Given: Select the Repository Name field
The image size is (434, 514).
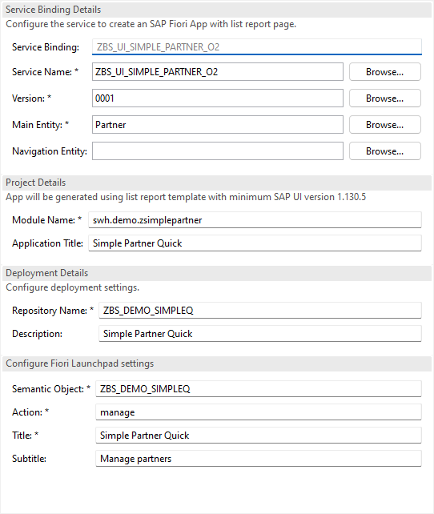Looking at the screenshot, I should click(x=260, y=311).
